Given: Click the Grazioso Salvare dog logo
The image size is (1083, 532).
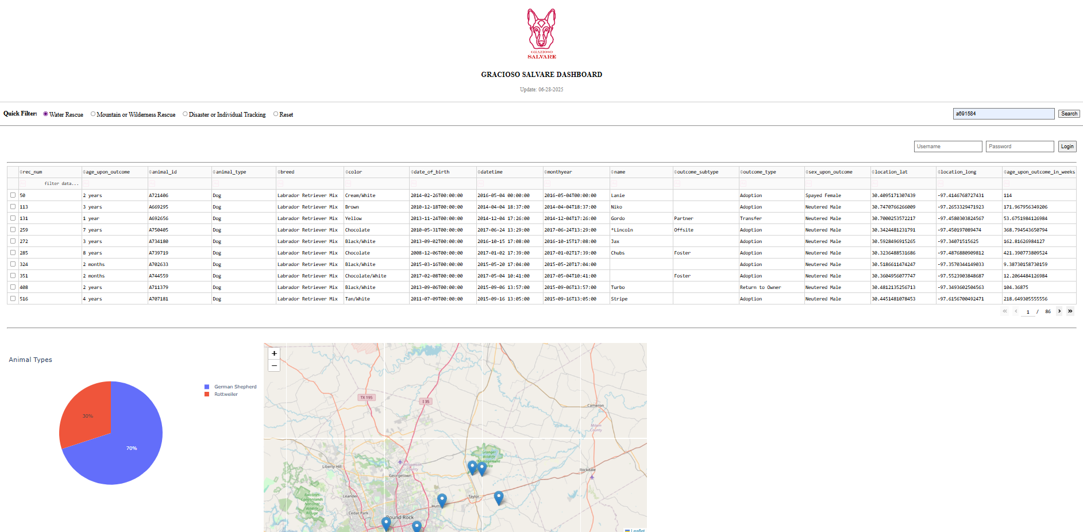Looking at the screenshot, I should 542,33.
